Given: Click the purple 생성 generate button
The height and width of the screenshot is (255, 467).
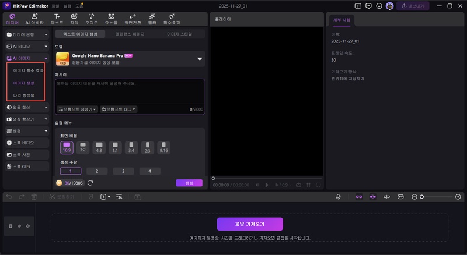Looking at the screenshot, I should pyautogui.click(x=189, y=183).
